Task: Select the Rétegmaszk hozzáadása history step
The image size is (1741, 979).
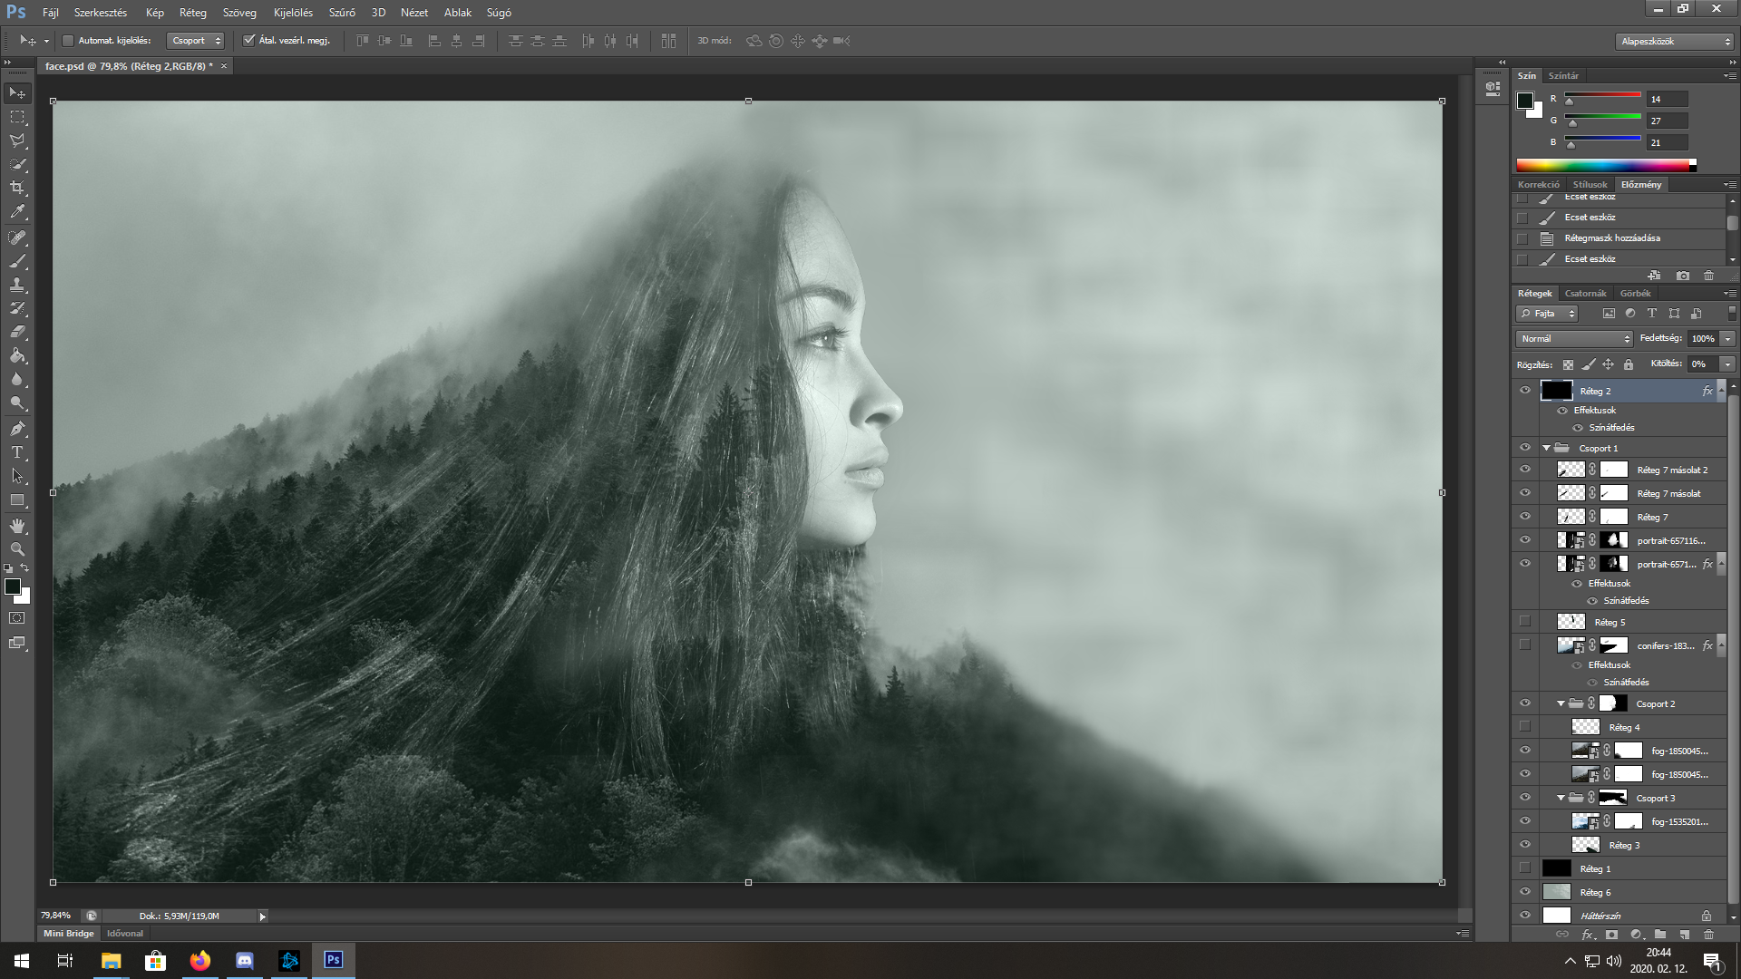Action: [1611, 238]
